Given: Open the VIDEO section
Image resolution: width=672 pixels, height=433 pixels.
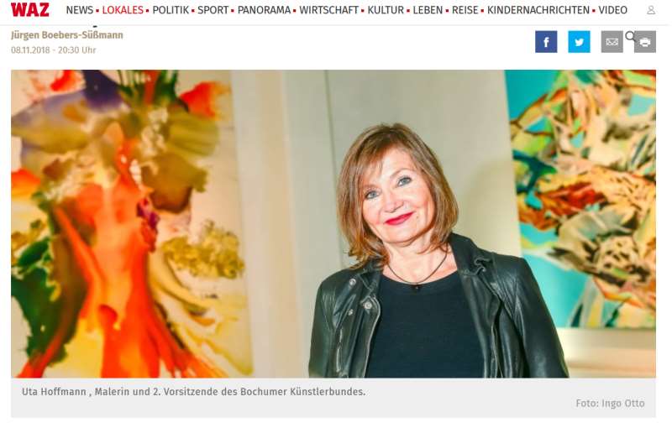Looking at the screenshot, I should tap(613, 10).
